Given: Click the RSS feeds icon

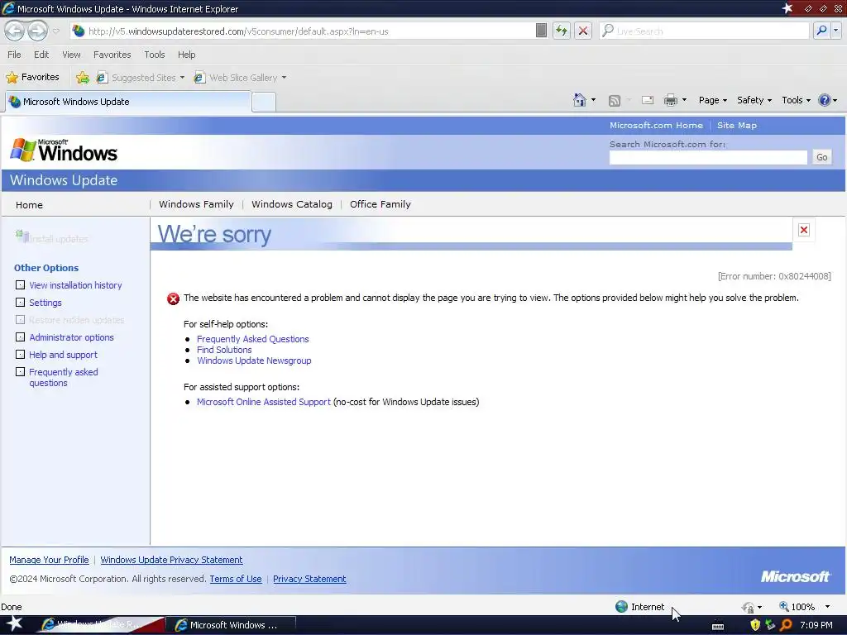Looking at the screenshot, I should pos(615,100).
